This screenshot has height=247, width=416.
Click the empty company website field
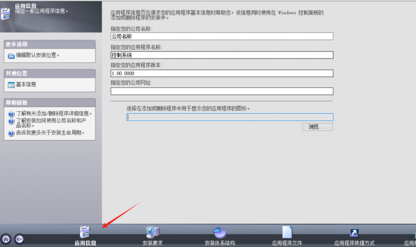click(x=221, y=91)
